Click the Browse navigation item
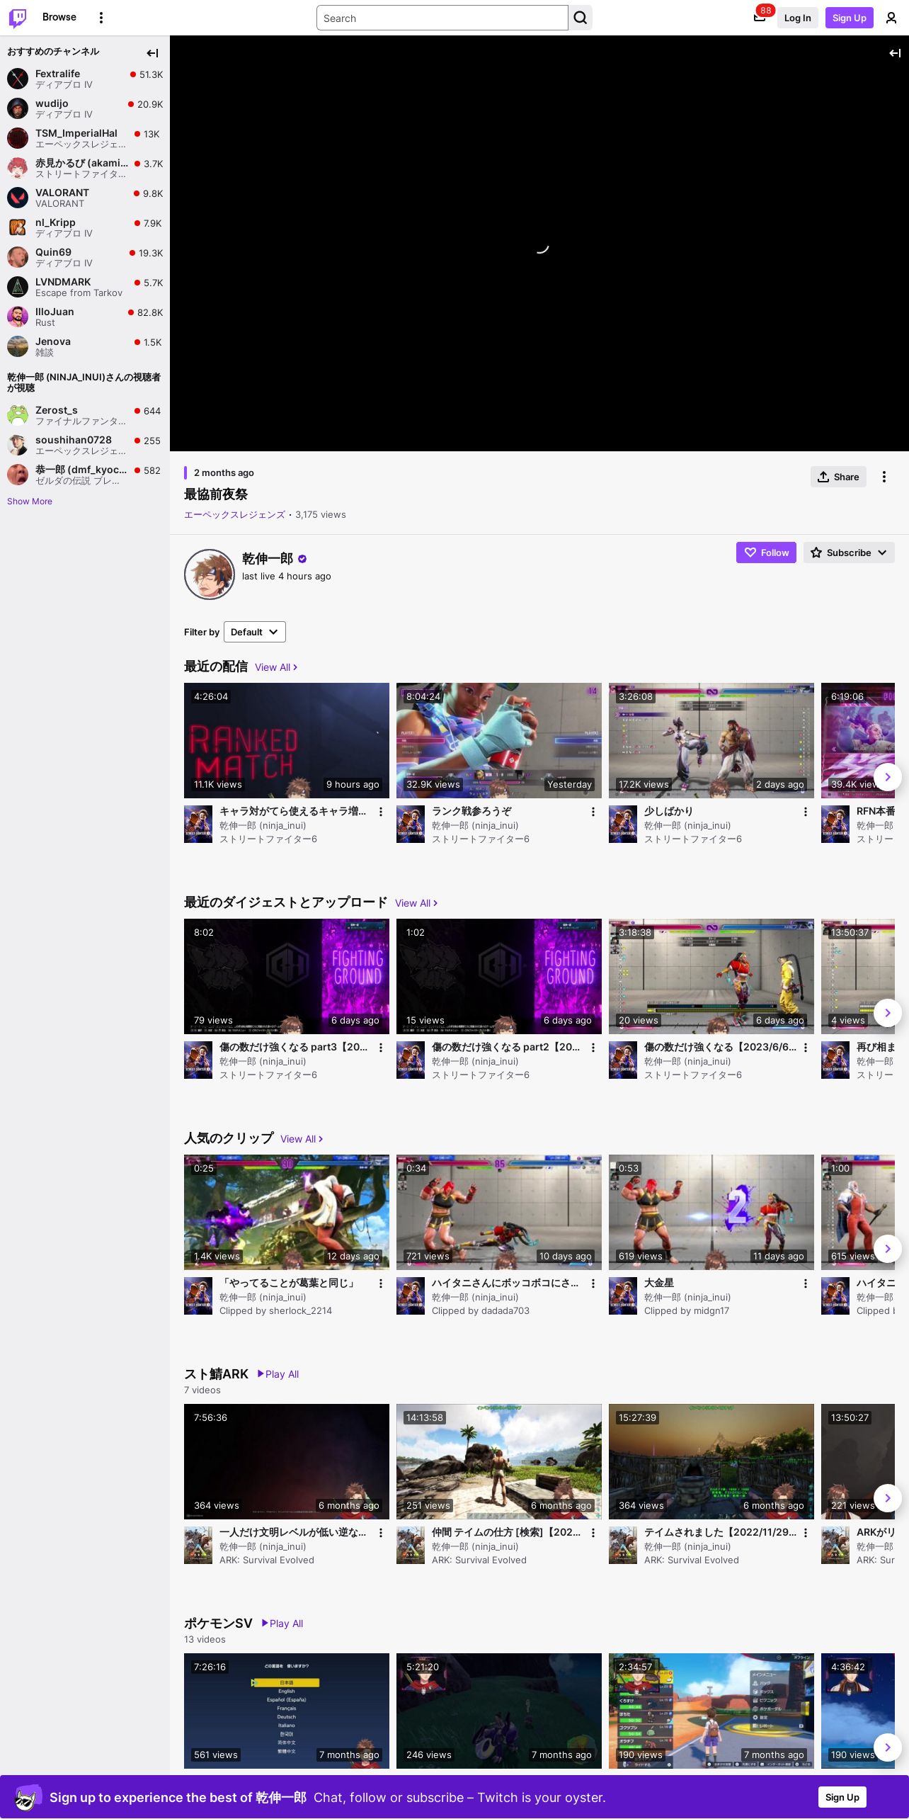The height and width of the screenshot is (1819, 909). point(59,17)
